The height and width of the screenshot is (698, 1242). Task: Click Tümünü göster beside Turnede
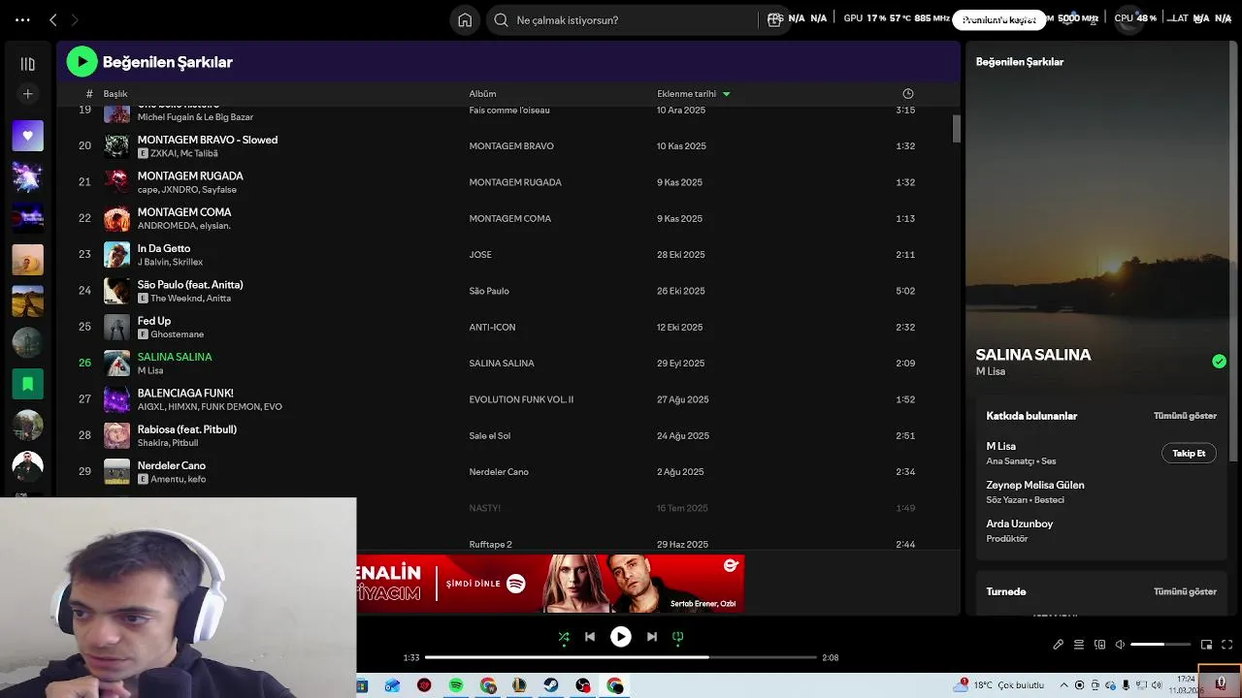point(1185,591)
